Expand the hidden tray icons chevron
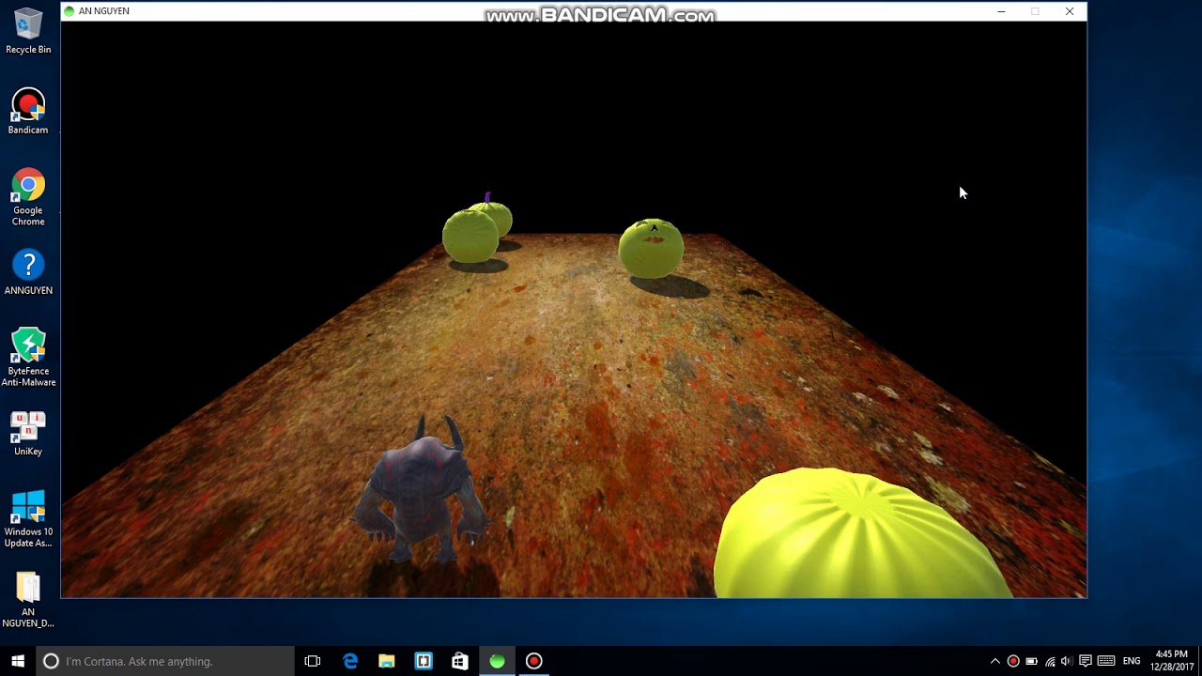1202x676 pixels. (x=995, y=661)
